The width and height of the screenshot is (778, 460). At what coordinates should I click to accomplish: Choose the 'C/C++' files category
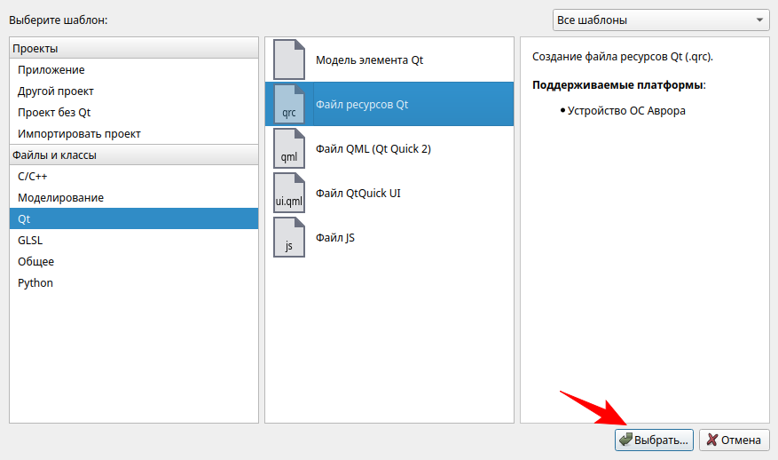33,176
